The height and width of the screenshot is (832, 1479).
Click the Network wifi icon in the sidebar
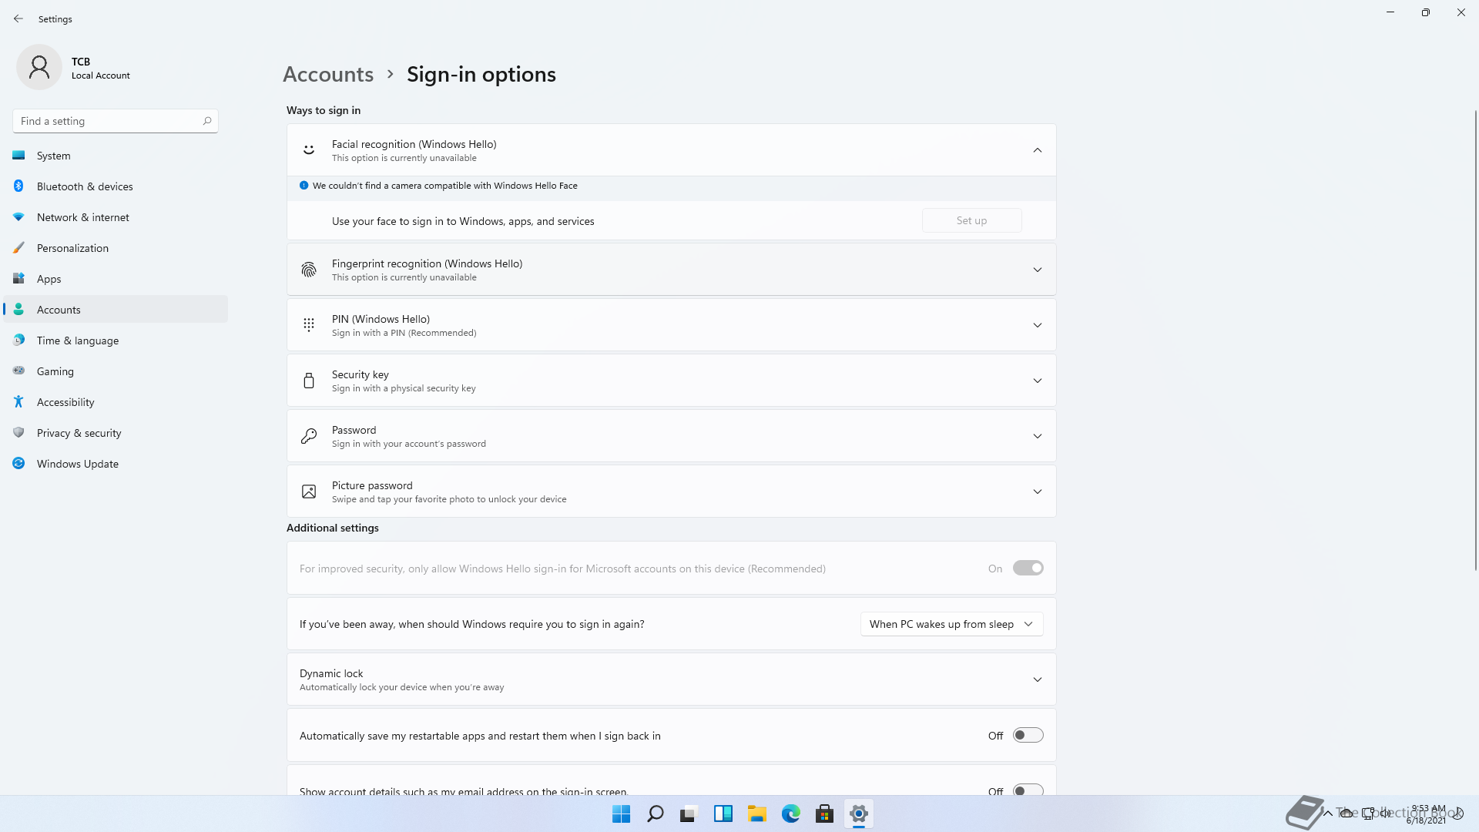pyautogui.click(x=18, y=217)
